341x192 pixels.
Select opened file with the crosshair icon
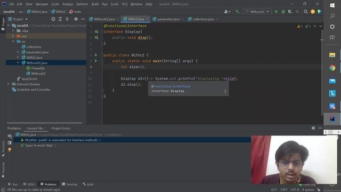pyautogui.click(x=53, y=19)
